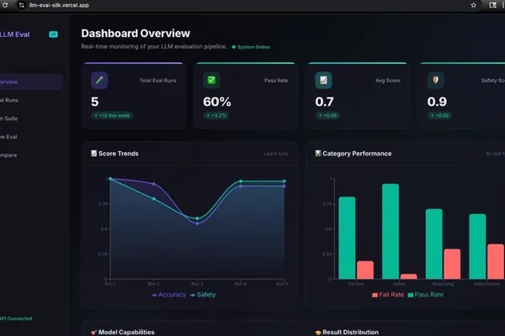Open site information icon beside the URL
This screenshot has width=505, height=336.
point(21,5)
